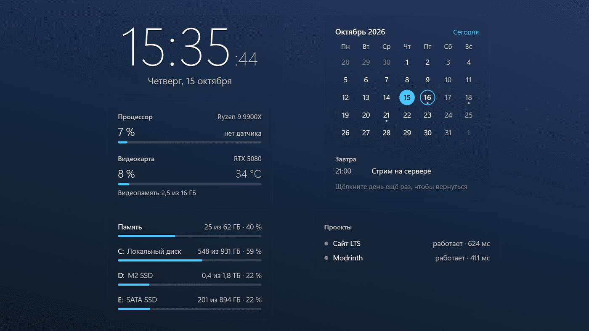Pick day 24 in the calendar

448,115
